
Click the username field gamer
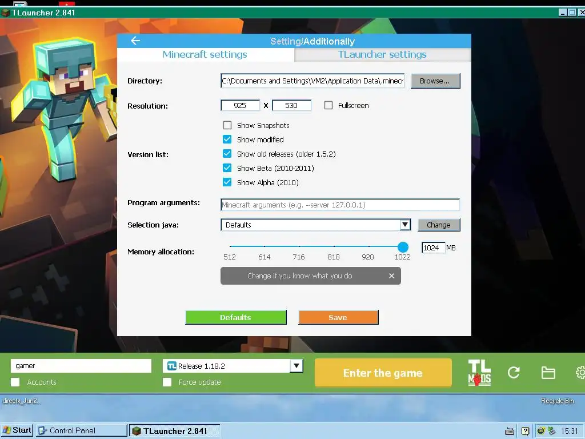(x=81, y=366)
